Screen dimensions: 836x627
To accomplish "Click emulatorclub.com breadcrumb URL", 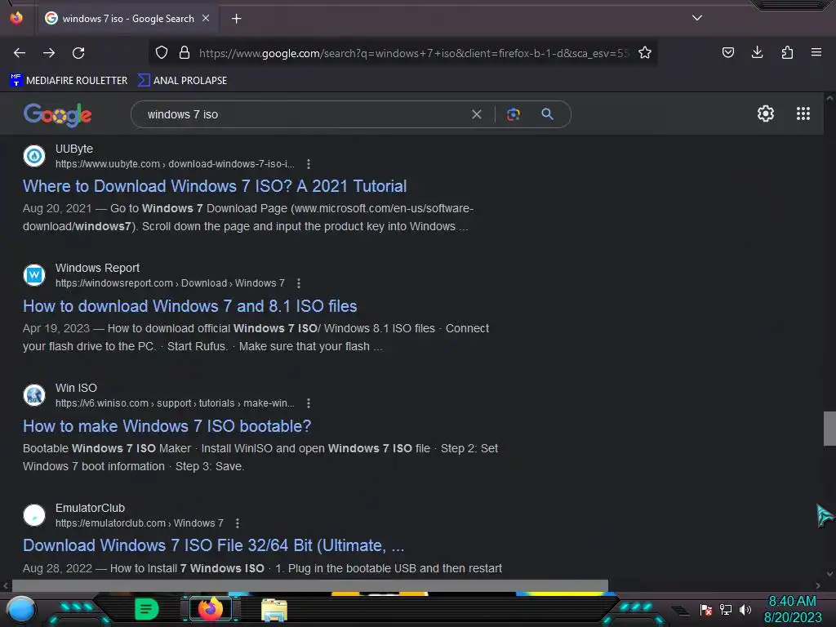I will (x=140, y=523).
